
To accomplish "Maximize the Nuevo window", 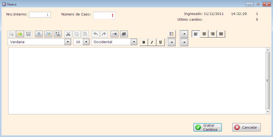I will tap(258, 4).
